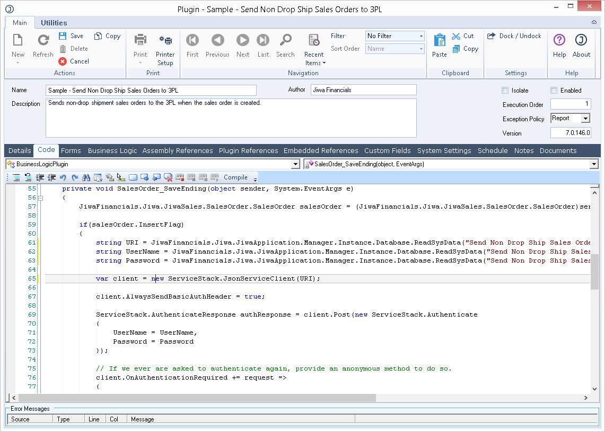
Task: Go to the First record
Action: (x=192, y=40)
